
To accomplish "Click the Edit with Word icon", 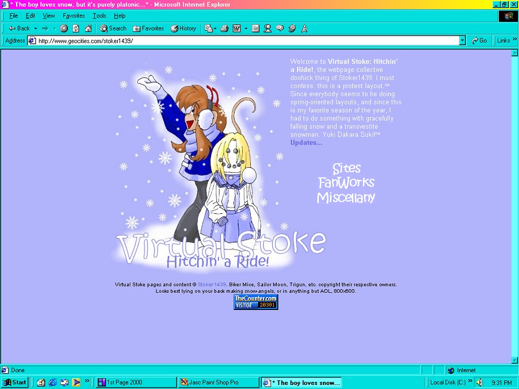I will tap(236, 28).
